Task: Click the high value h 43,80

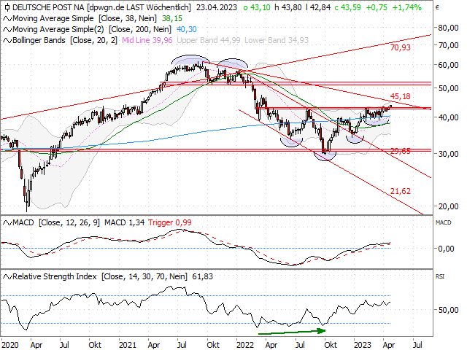Action: (x=288, y=7)
